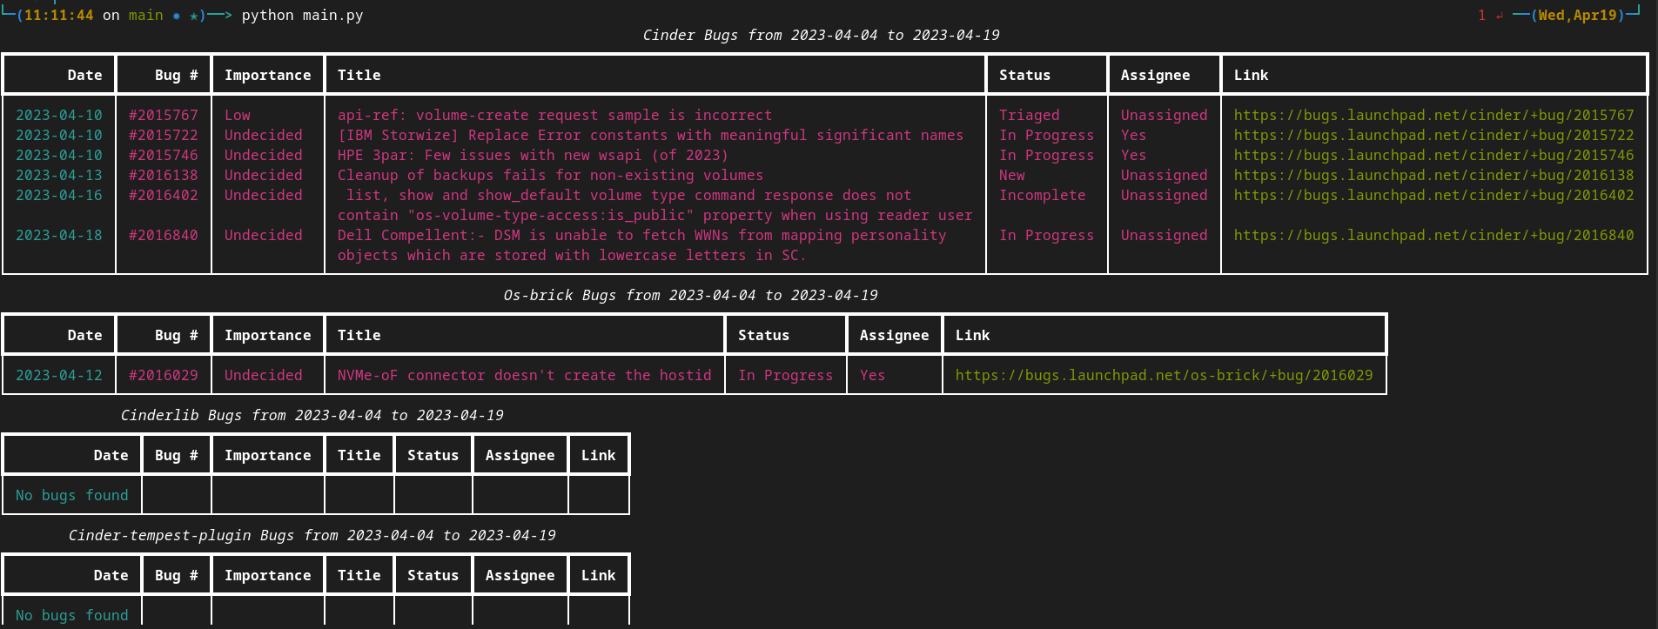Viewport: 1658px width, 629px height.
Task: Click 'In Progress' status in Os-brick row
Action: [x=785, y=375]
